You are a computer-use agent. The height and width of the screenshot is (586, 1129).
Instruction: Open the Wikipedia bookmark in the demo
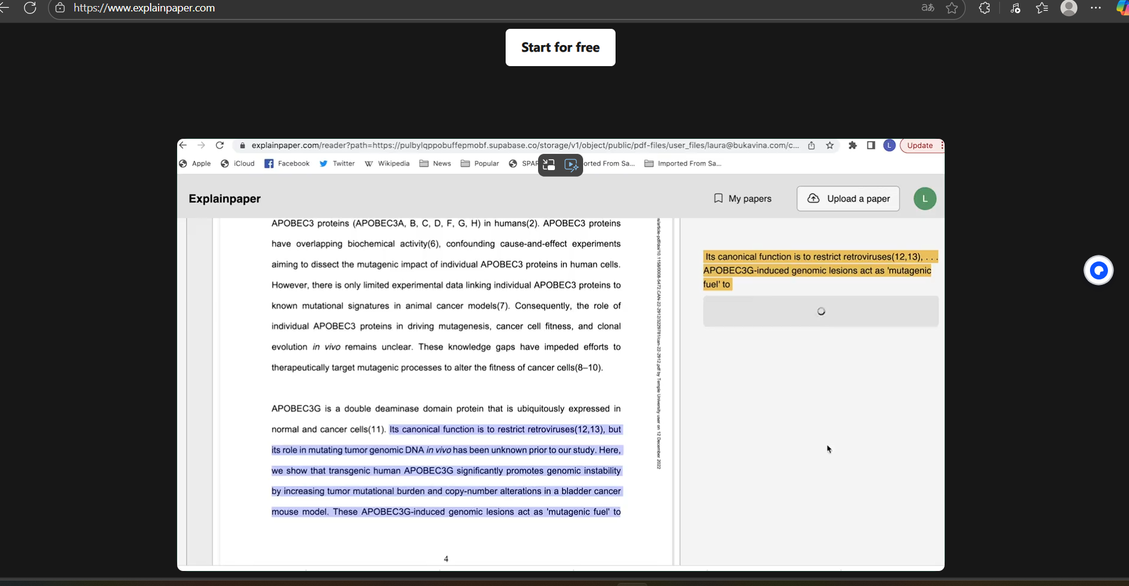[x=387, y=163]
